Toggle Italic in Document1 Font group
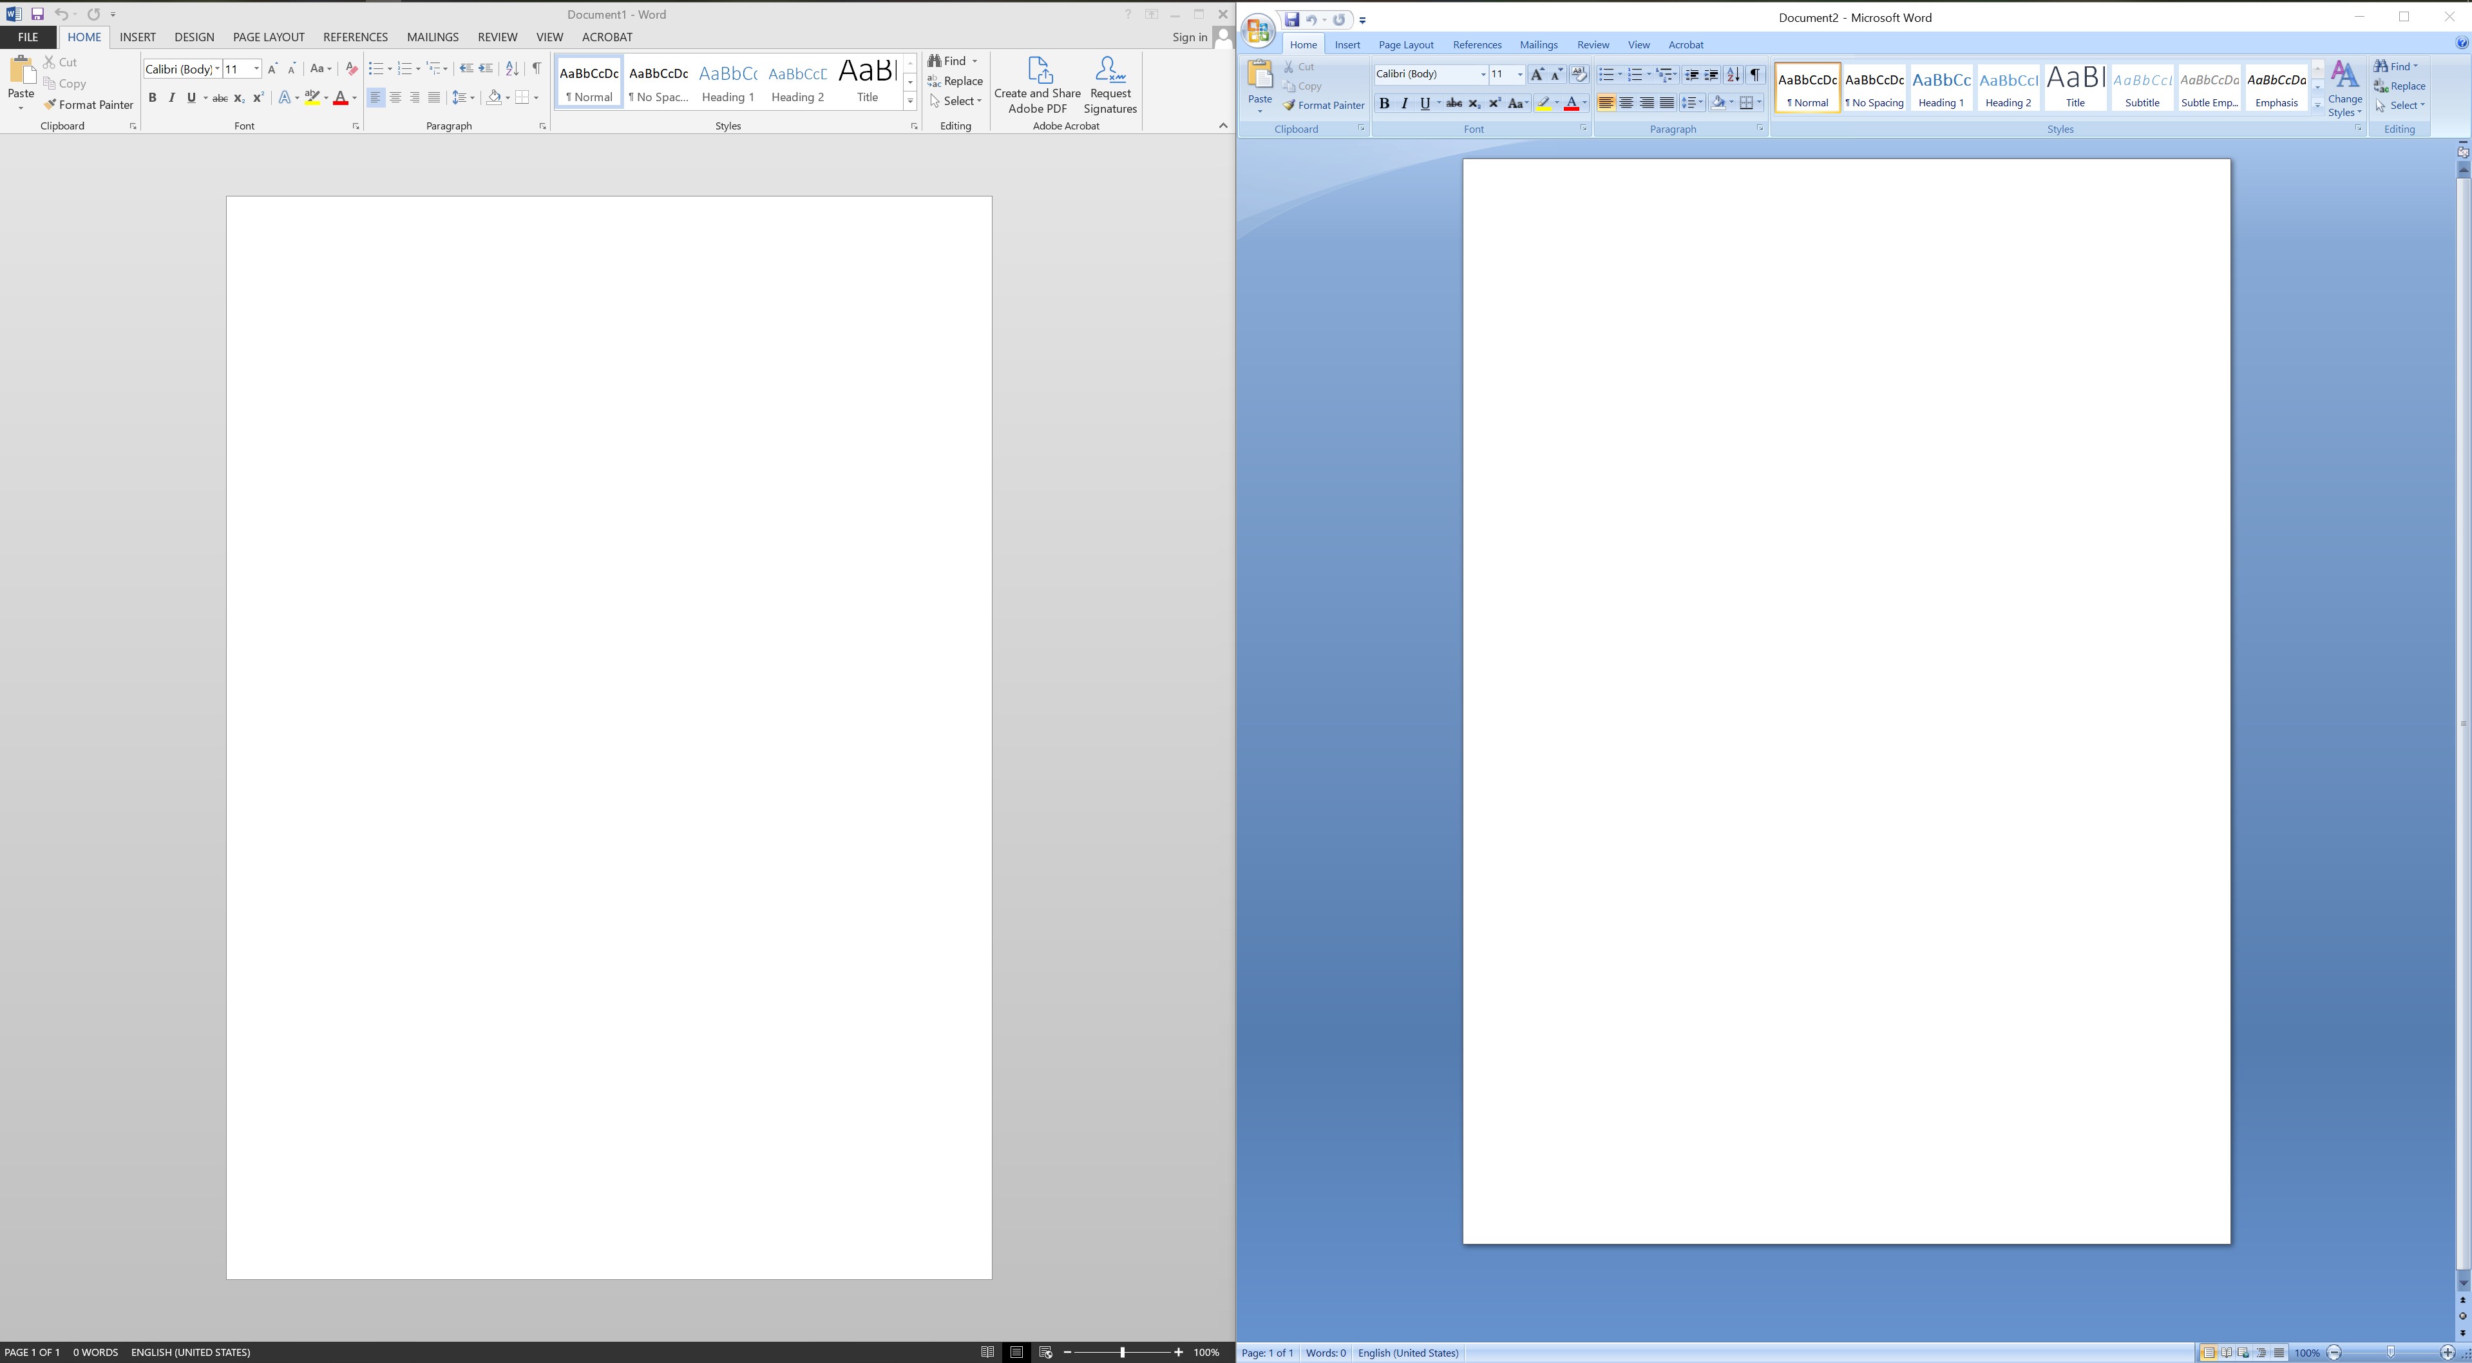The height and width of the screenshot is (1363, 2472). 172,98
